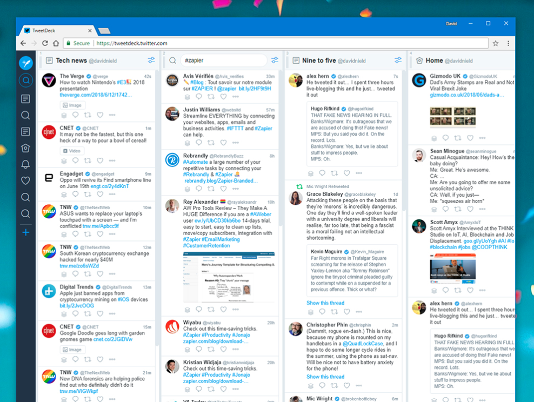Open #zapier search column settings sliders

[x=275, y=61]
